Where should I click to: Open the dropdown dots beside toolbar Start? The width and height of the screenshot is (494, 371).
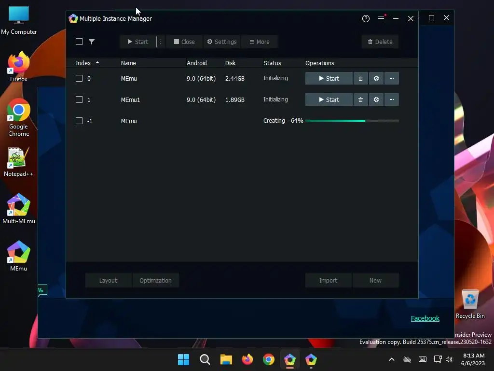tap(161, 42)
